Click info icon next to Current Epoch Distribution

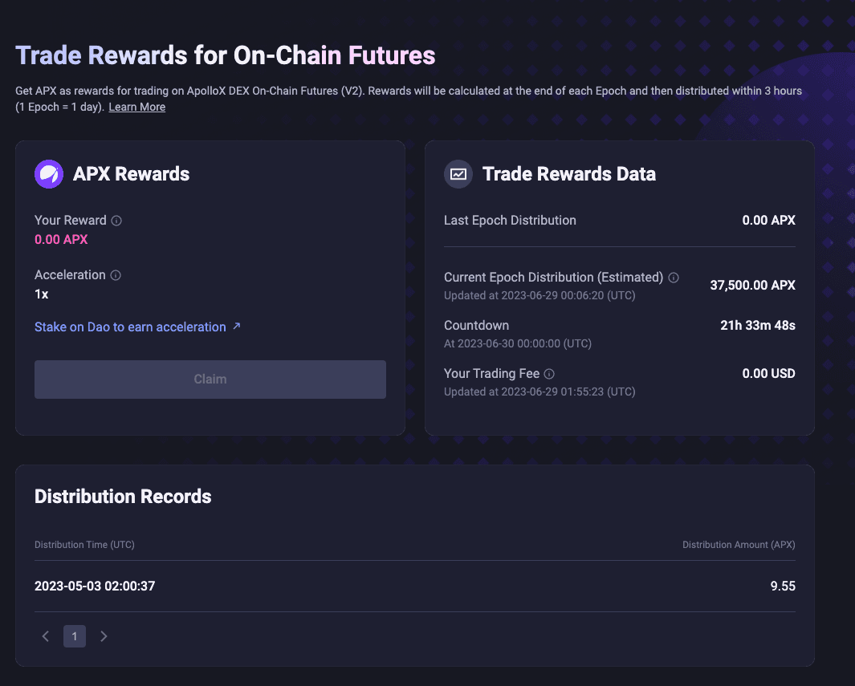tap(674, 278)
